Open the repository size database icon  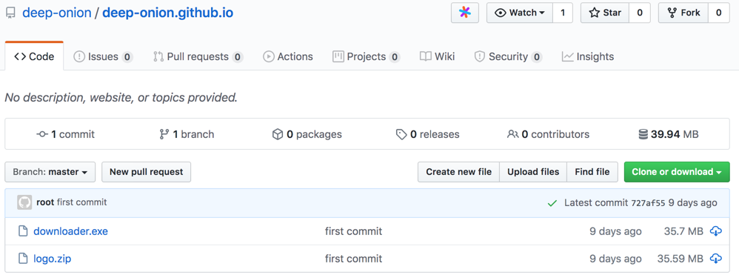643,134
